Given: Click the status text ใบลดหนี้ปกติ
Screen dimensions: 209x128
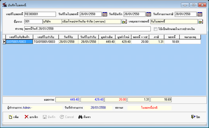Looking at the screenshot, I should click(x=149, y=108).
